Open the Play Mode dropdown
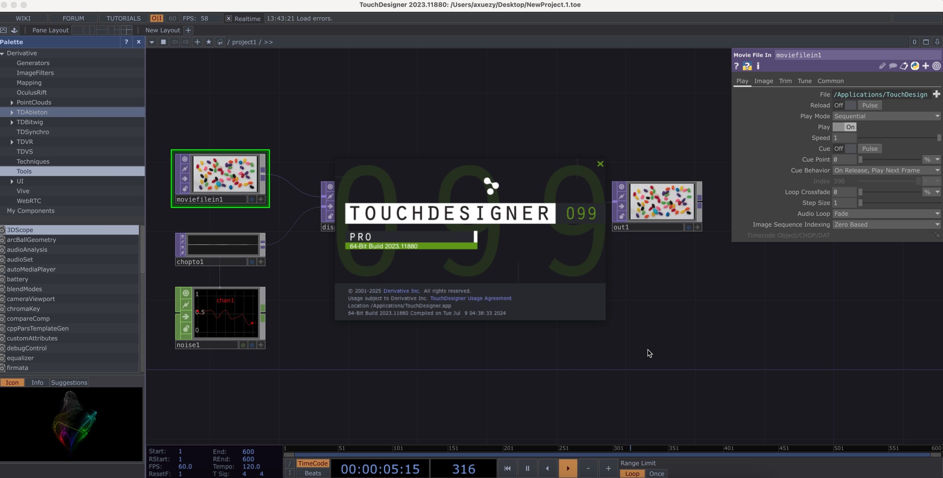Image resolution: width=943 pixels, height=478 pixels. [886, 116]
